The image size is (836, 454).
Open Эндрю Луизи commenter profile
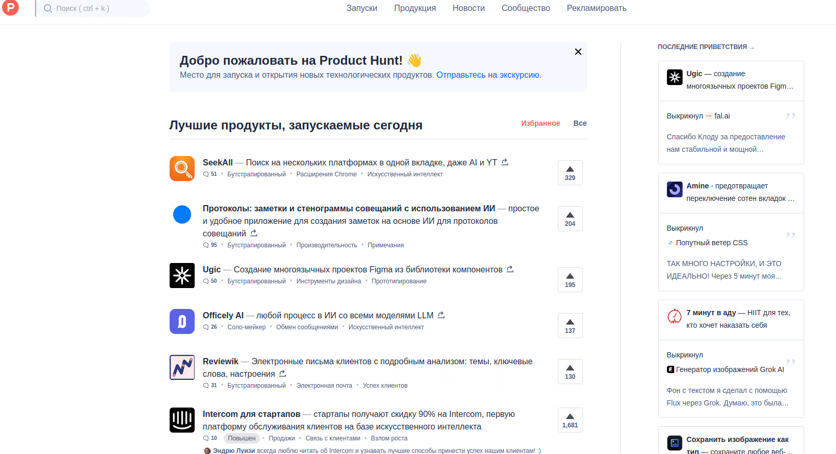pyautogui.click(x=230, y=451)
